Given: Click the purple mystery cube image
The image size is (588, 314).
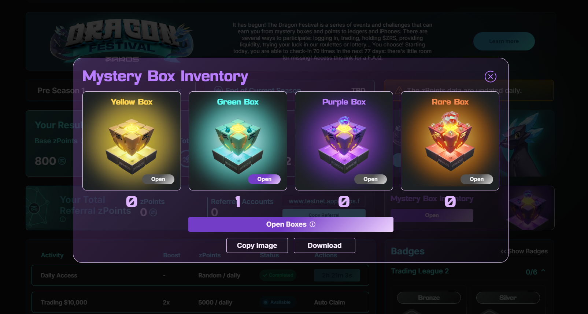Looking at the screenshot, I should [x=344, y=145].
